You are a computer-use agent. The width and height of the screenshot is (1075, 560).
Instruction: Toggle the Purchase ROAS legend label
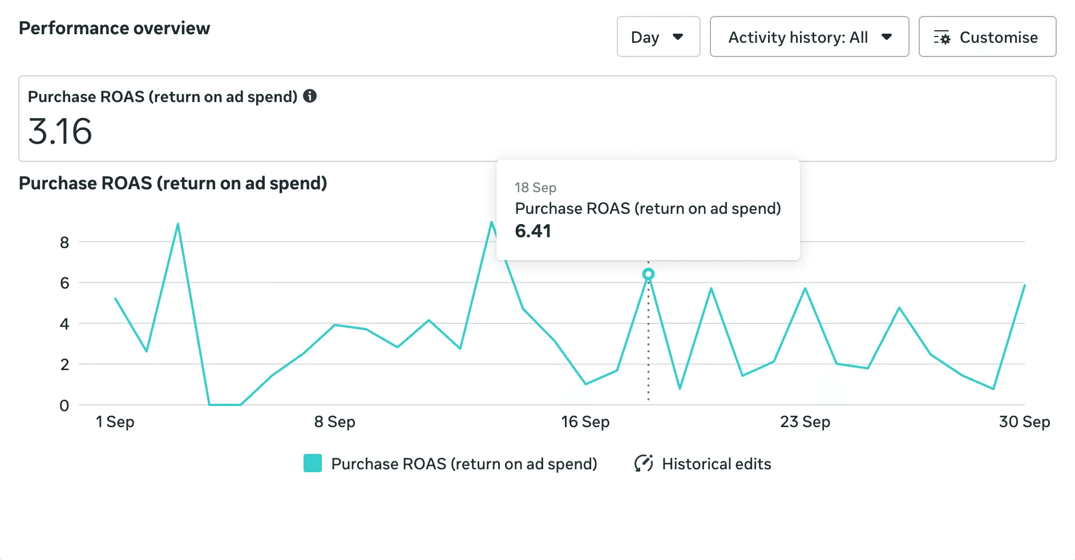click(464, 464)
